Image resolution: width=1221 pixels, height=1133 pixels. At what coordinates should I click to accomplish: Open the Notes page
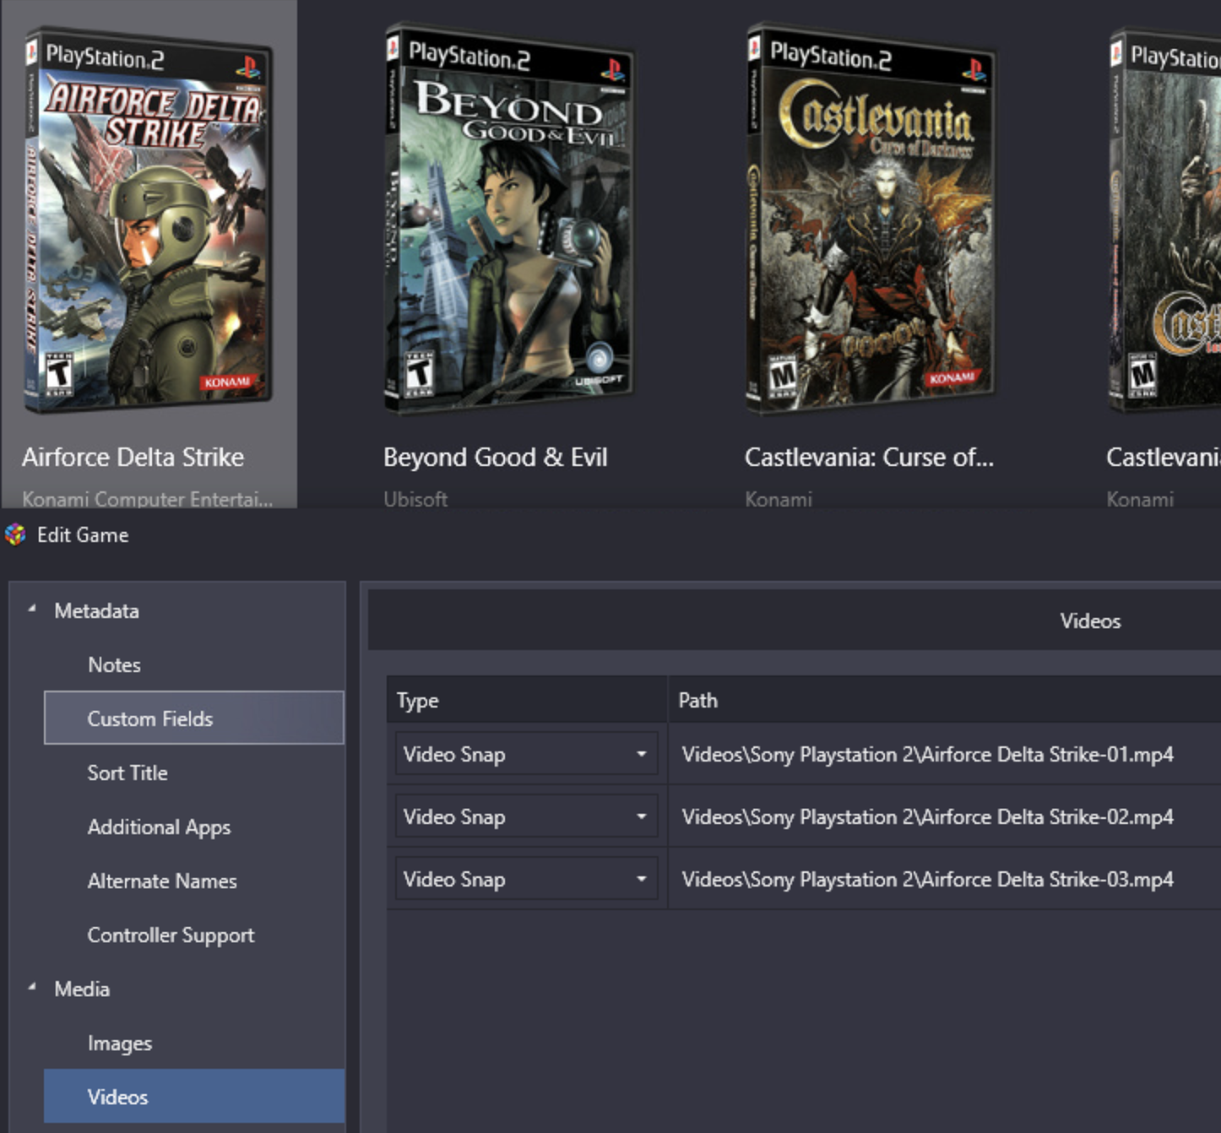(x=114, y=664)
